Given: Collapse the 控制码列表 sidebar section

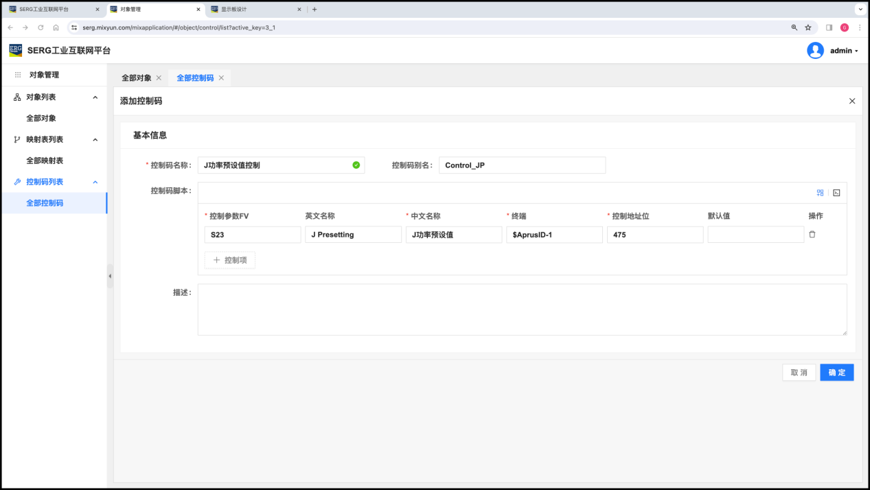Looking at the screenshot, I should click(95, 182).
